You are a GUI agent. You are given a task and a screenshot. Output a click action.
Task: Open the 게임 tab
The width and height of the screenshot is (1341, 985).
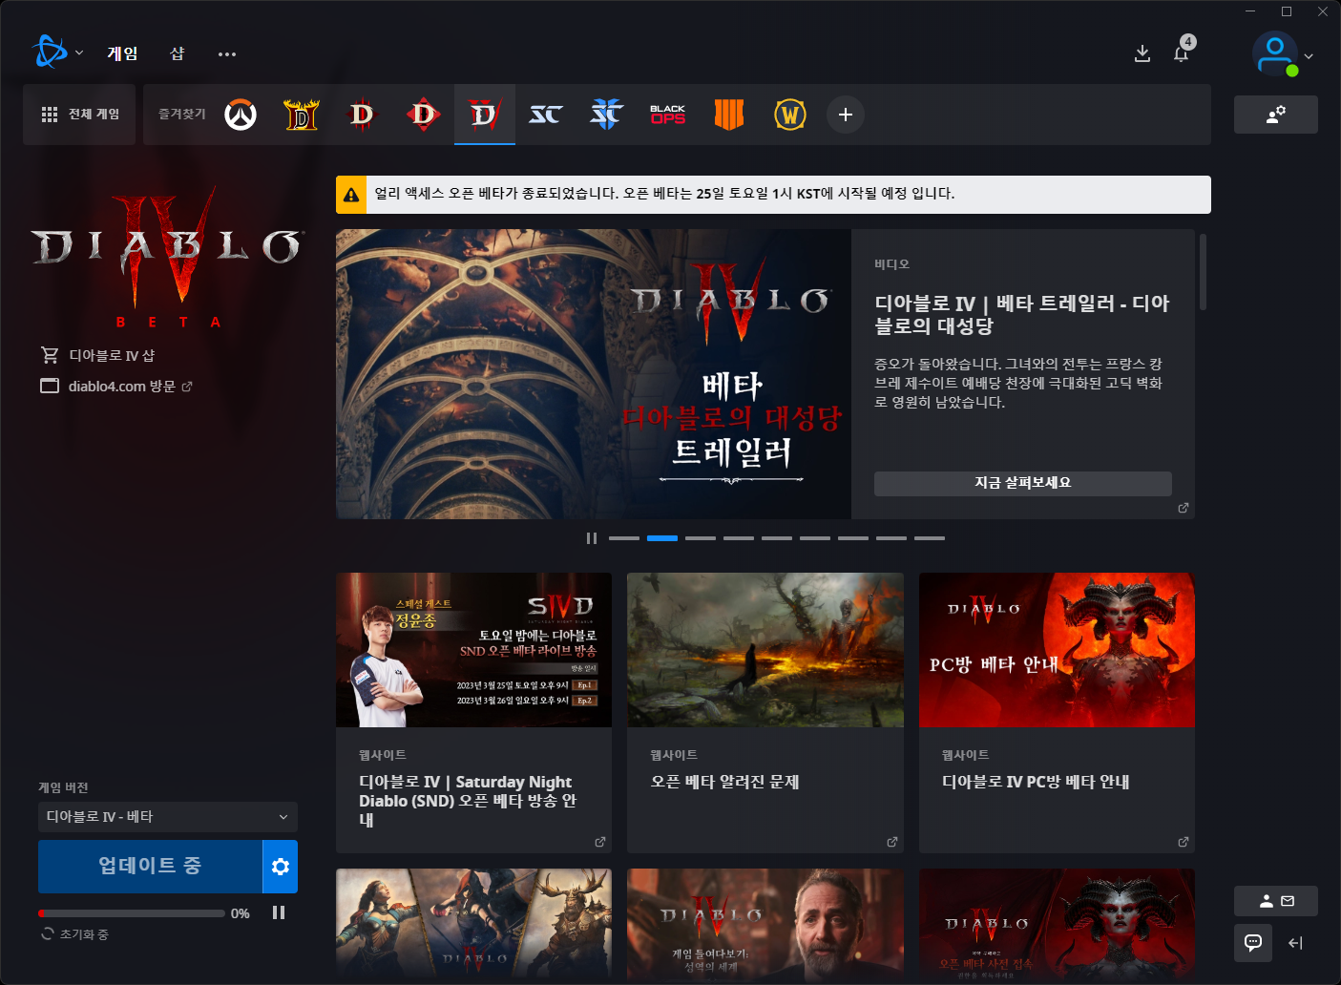pyautogui.click(x=122, y=53)
